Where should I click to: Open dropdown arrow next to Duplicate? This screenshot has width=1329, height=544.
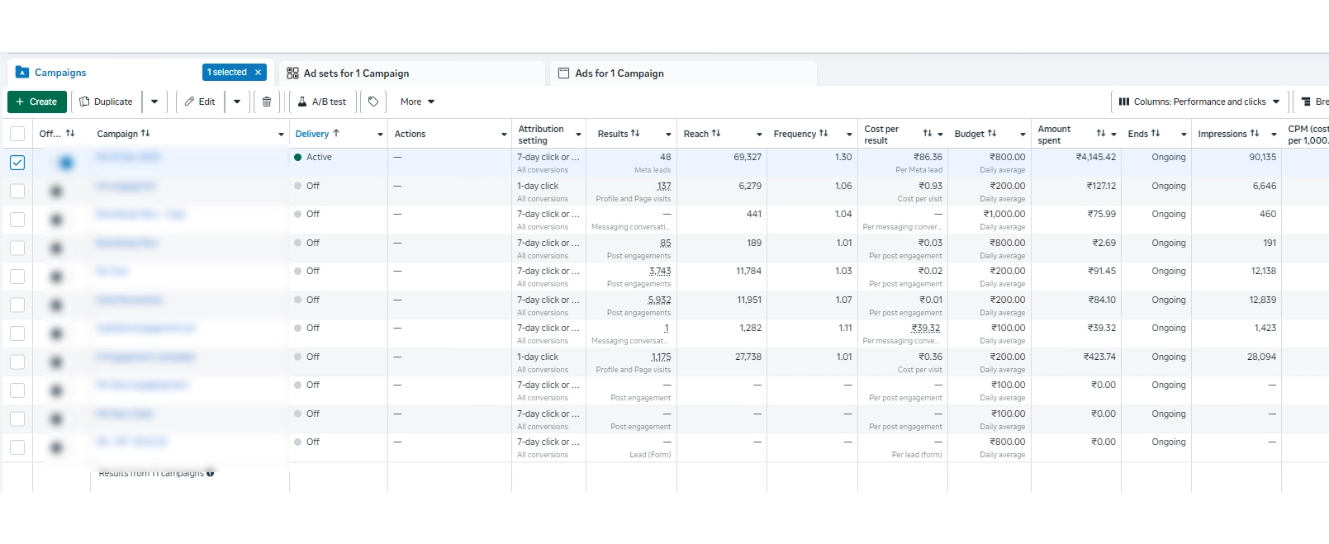coord(154,102)
